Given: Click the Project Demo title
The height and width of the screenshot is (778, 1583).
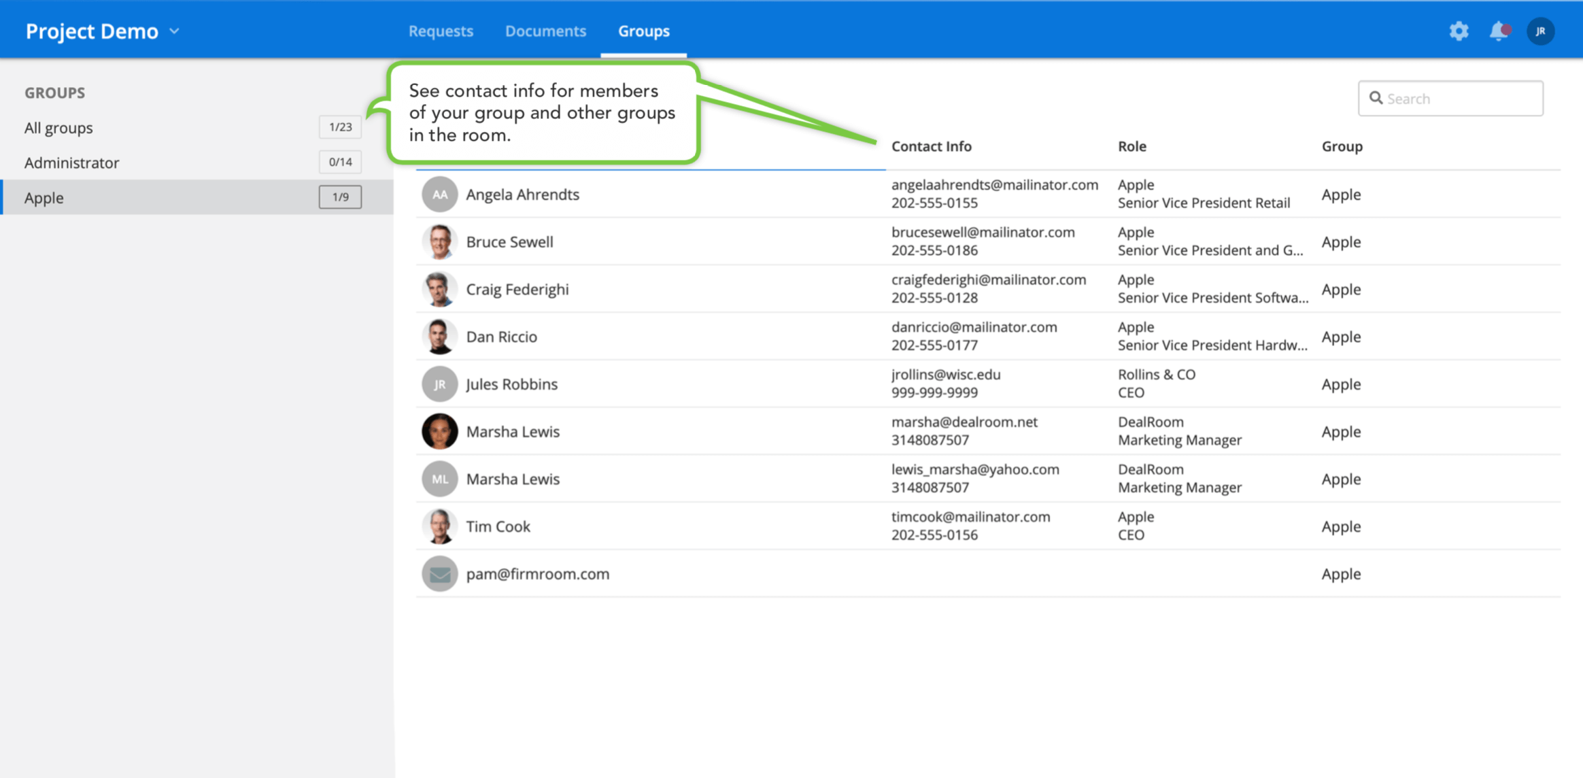Looking at the screenshot, I should 92,31.
